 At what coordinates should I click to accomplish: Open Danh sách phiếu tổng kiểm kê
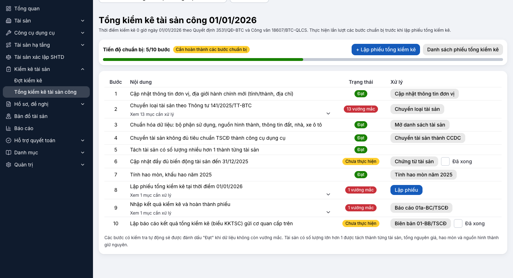tap(463, 50)
